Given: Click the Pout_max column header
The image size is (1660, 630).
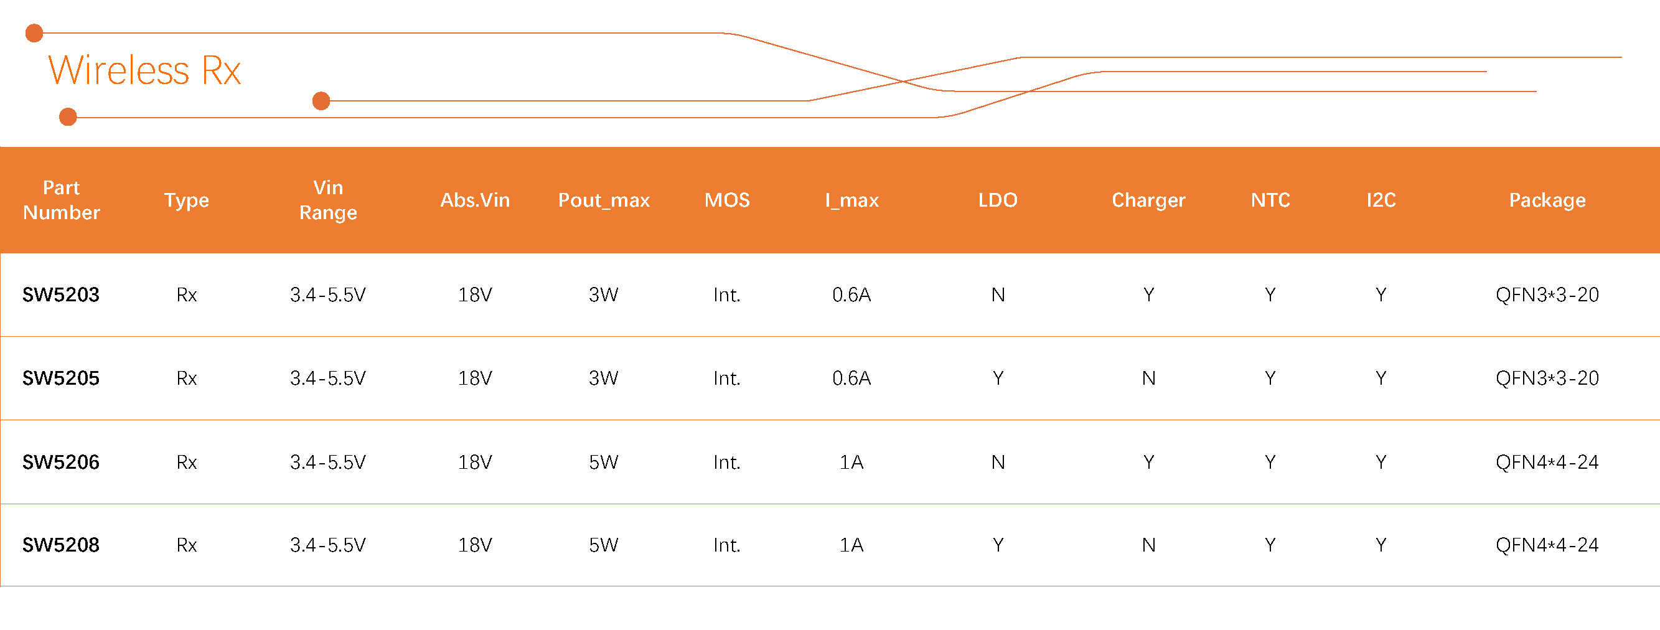Looking at the screenshot, I should pos(604,200).
